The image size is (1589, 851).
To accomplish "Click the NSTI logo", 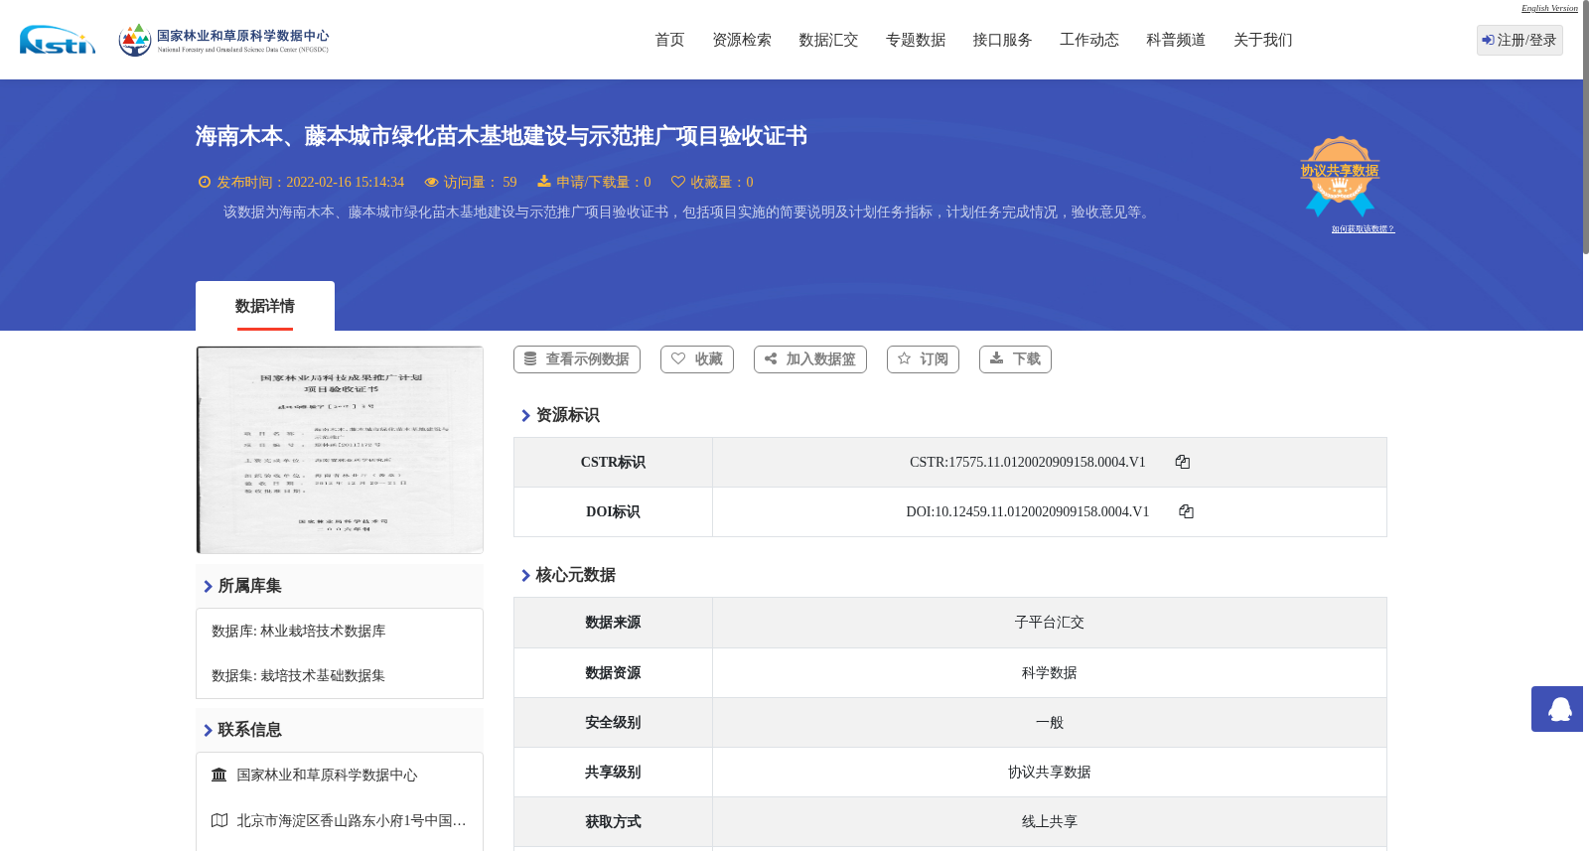I will [x=58, y=40].
